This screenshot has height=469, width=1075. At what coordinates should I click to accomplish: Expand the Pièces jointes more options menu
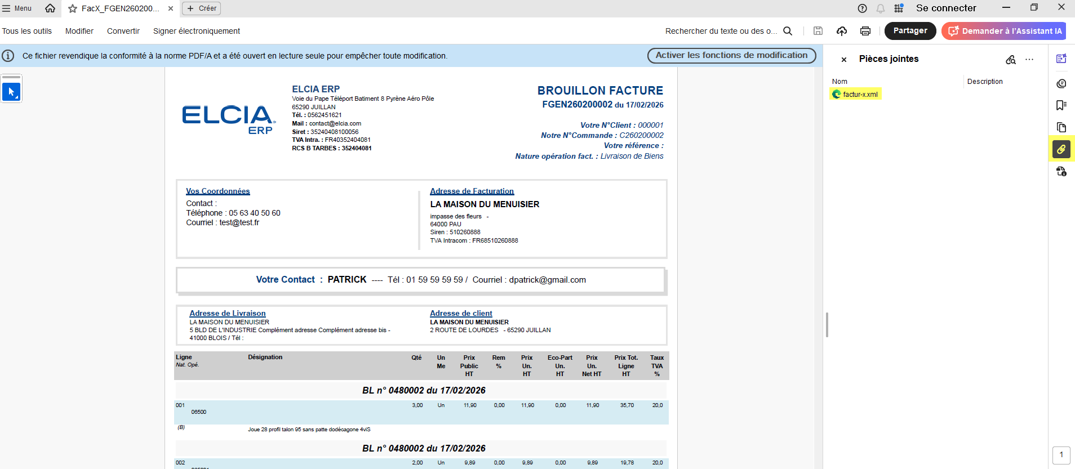(1029, 59)
